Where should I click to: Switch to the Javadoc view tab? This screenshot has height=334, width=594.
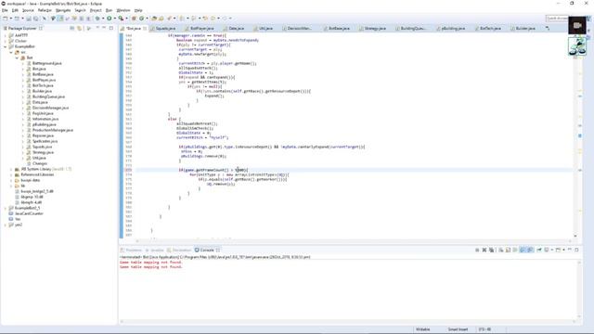coord(155,250)
